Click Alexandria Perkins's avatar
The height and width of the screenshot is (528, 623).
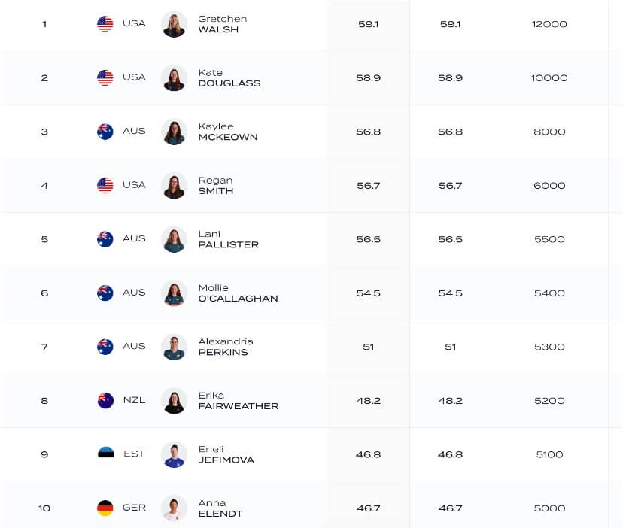point(174,347)
